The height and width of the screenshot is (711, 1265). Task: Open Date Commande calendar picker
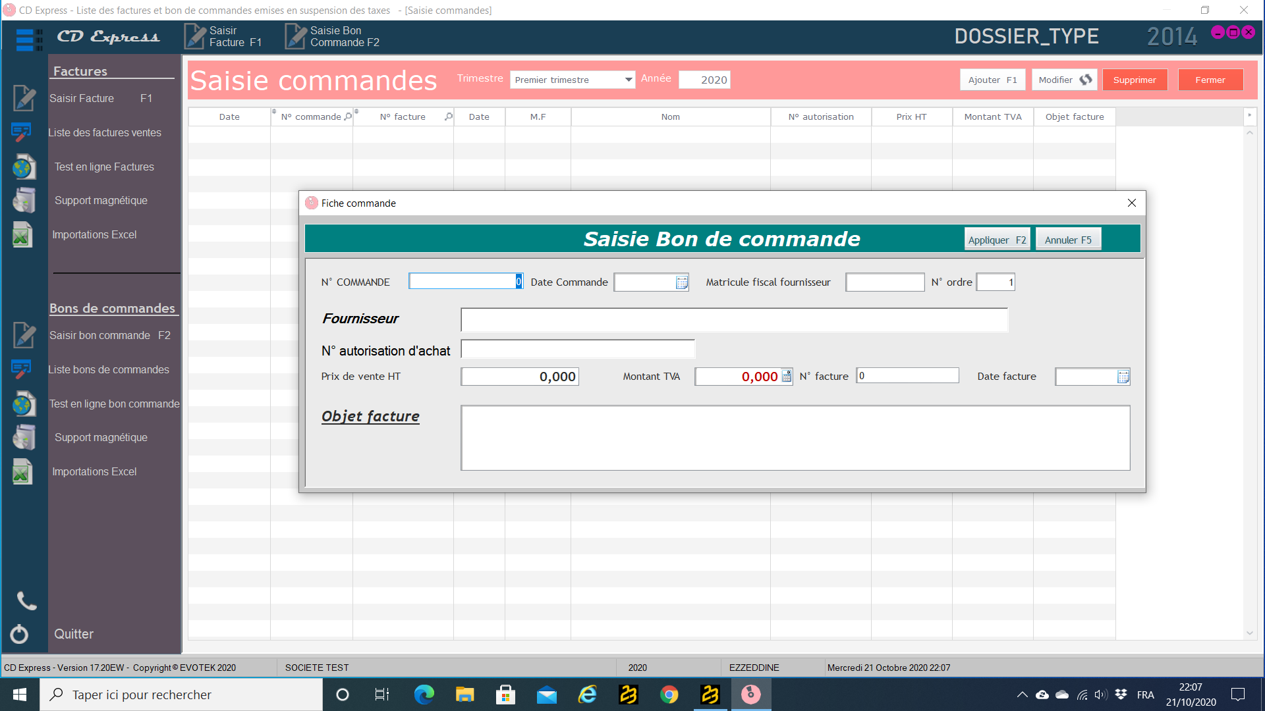point(682,282)
